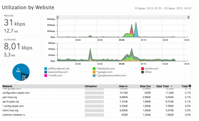Sort table by Utilization column header

[91, 86]
